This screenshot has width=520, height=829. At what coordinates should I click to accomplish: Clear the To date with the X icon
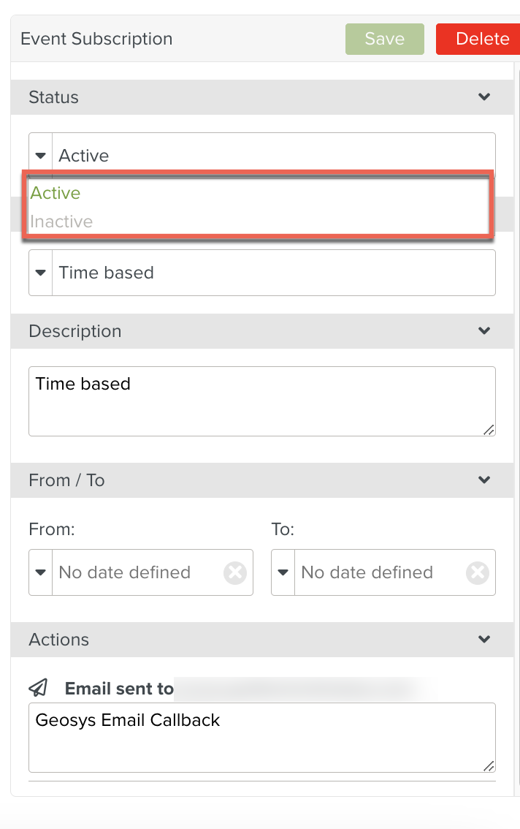tap(478, 572)
